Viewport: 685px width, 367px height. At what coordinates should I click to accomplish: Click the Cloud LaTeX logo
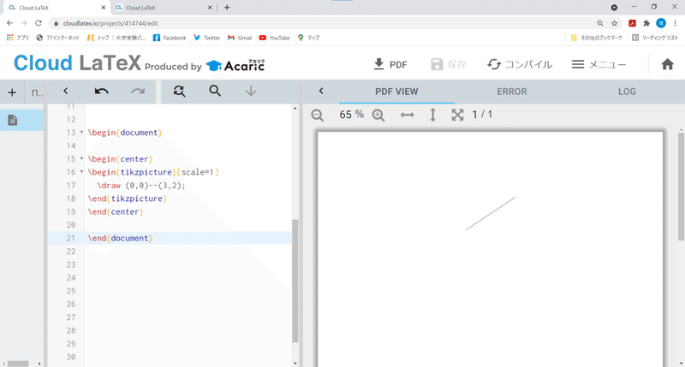point(77,63)
